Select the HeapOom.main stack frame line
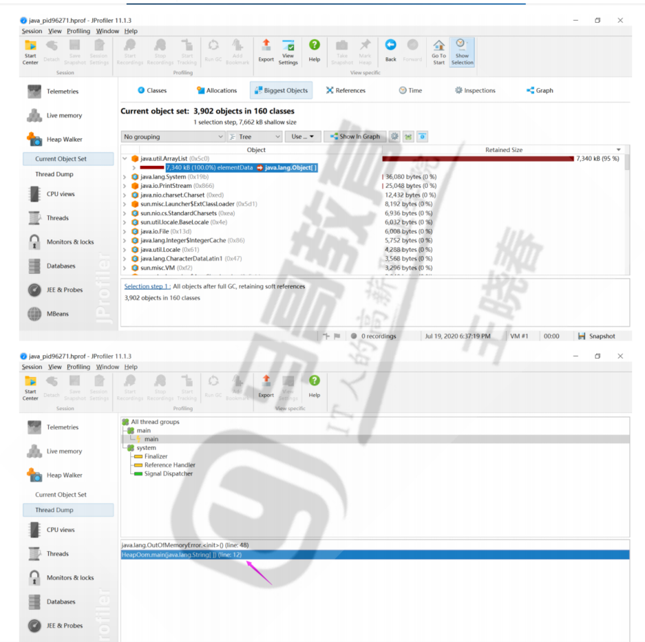This screenshot has width=645, height=642. pyautogui.click(x=374, y=555)
